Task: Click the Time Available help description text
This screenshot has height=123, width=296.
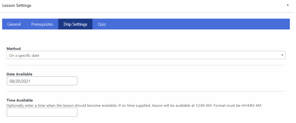Action: pyautogui.click(x=134, y=106)
